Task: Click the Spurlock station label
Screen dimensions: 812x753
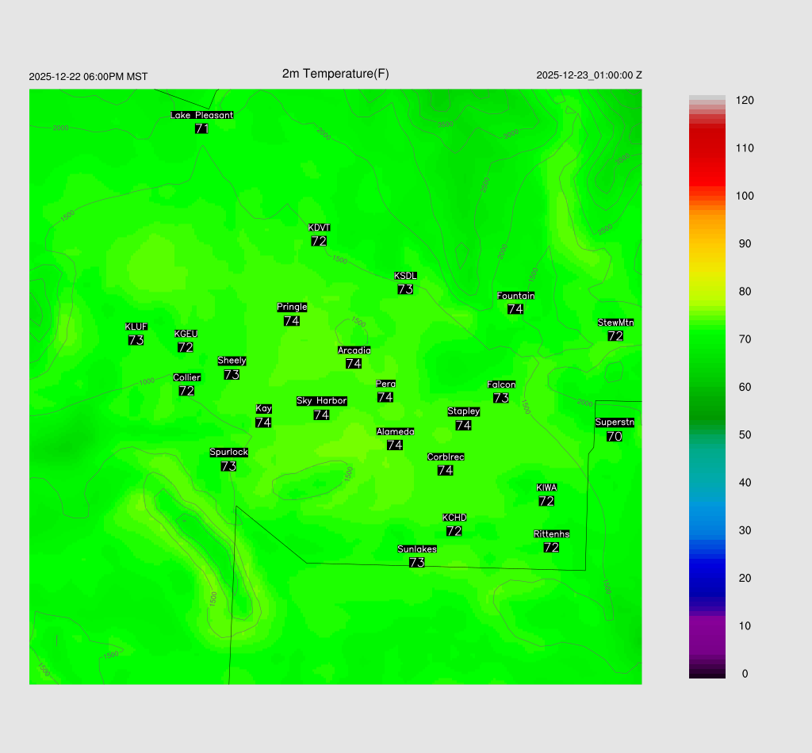Action: point(228,453)
